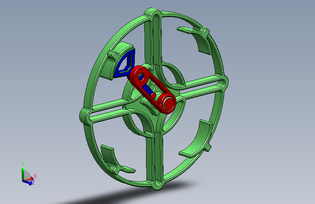
Task: Select the blue rod inside the red slot
Action: [148, 89]
